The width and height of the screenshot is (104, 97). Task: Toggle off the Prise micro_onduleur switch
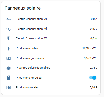coord(93,78)
